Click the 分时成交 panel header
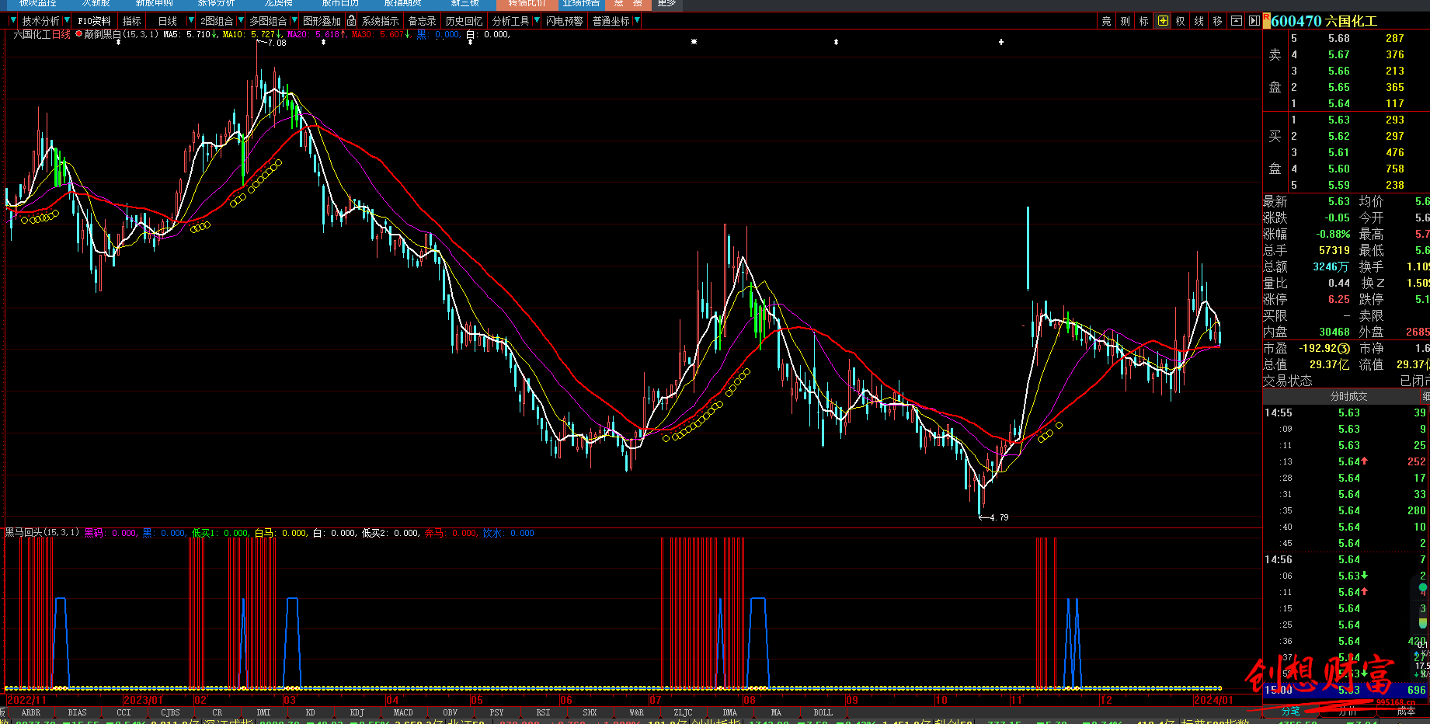 [x=1348, y=396]
